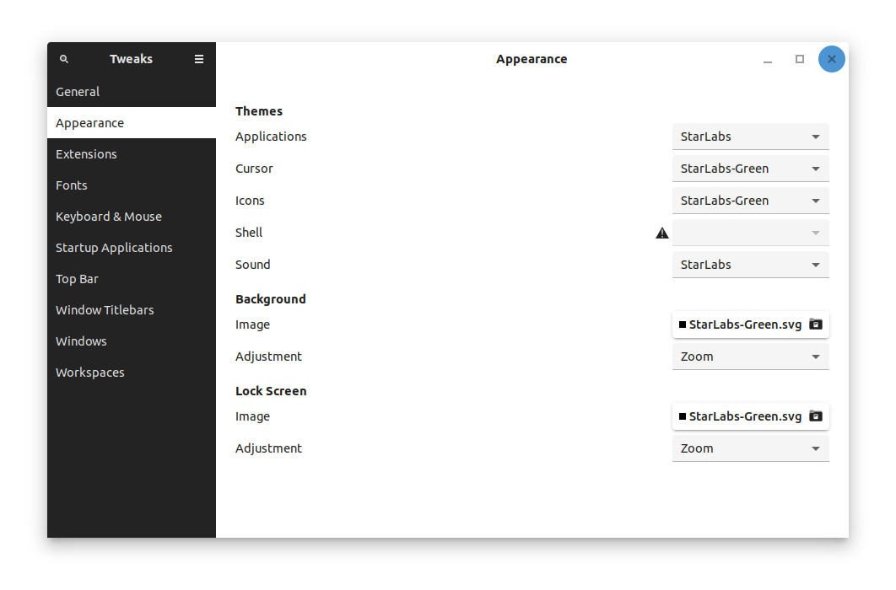Open Keyboard & Mouse settings
896x590 pixels.
[132, 217]
